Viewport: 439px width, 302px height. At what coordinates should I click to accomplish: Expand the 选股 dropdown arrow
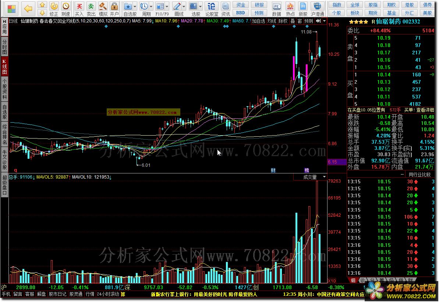201,6
